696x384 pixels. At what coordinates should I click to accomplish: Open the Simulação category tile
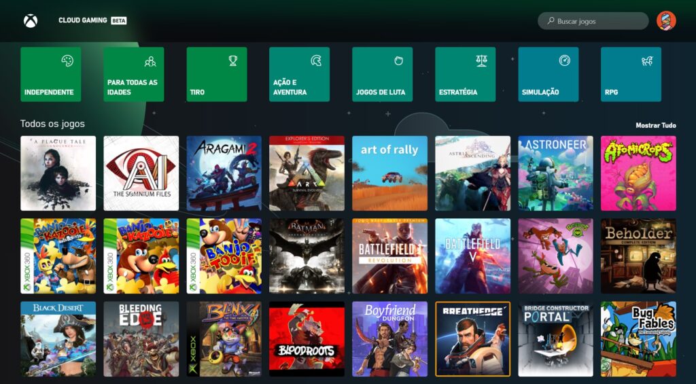pyautogui.click(x=549, y=74)
